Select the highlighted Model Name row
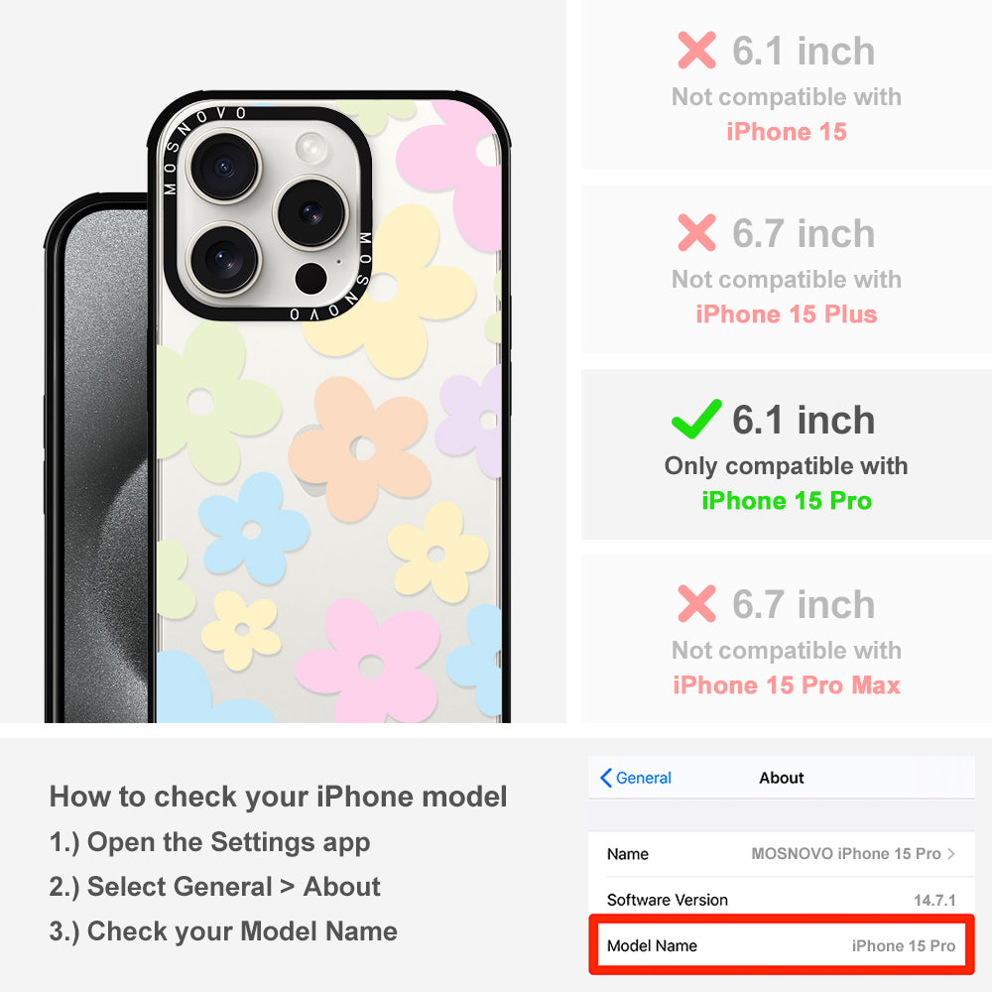 (782, 945)
